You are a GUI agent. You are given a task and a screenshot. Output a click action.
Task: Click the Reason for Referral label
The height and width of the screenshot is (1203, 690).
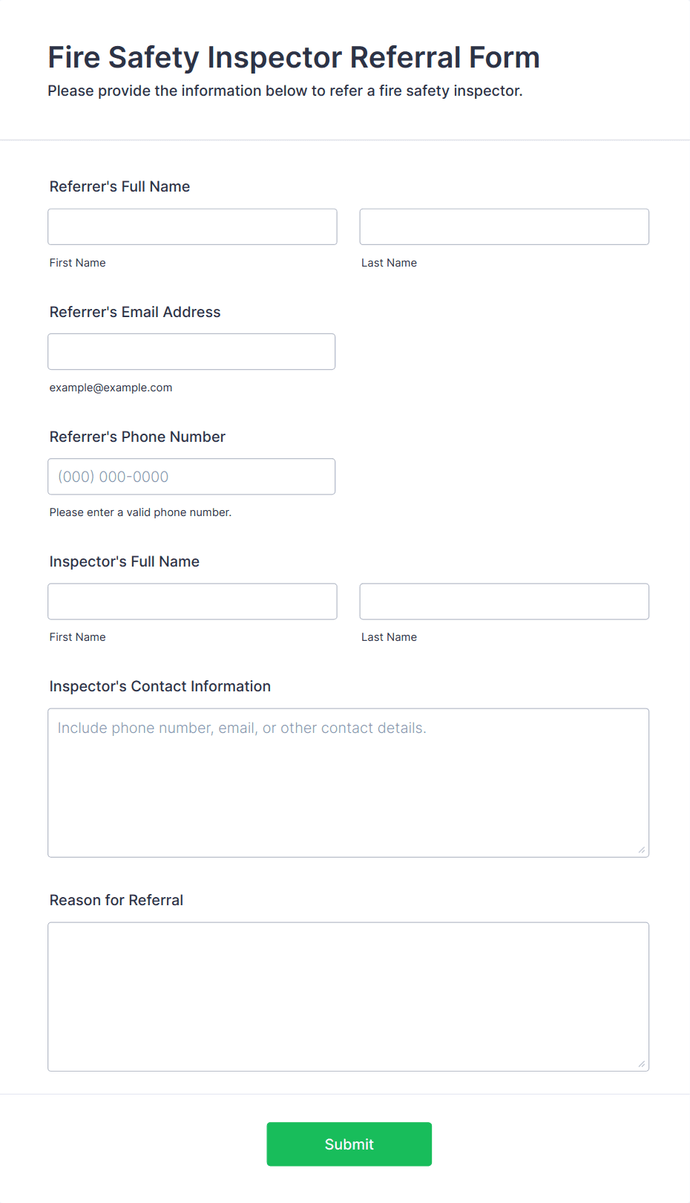tap(116, 900)
